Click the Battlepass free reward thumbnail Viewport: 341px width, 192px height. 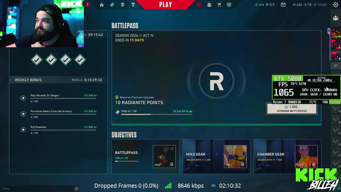164,157
